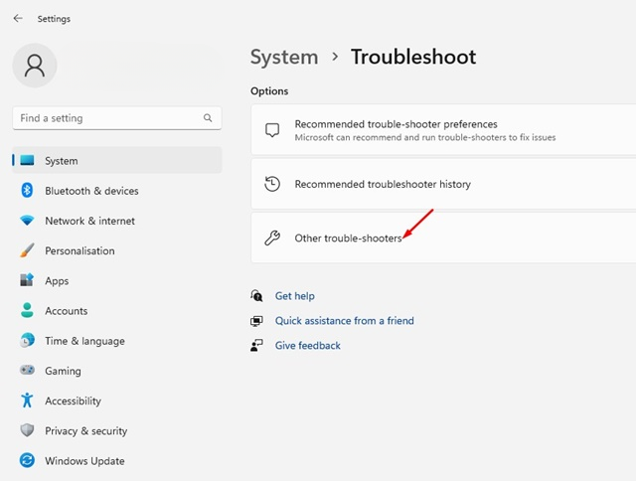The height and width of the screenshot is (481, 636).
Task: Open the Get help link
Action: (295, 296)
